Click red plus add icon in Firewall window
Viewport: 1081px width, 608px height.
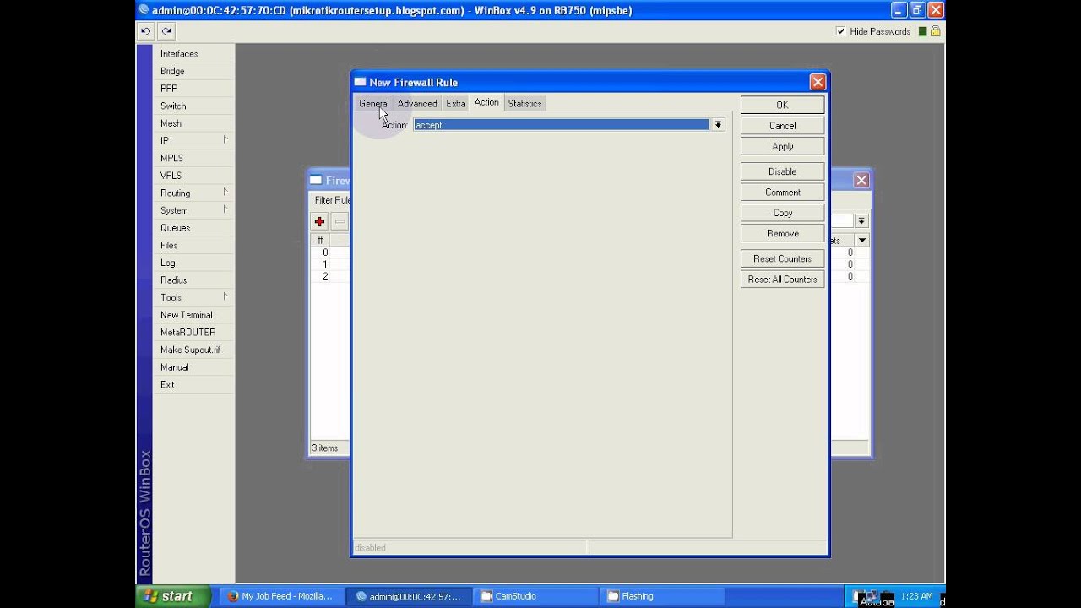(319, 222)
